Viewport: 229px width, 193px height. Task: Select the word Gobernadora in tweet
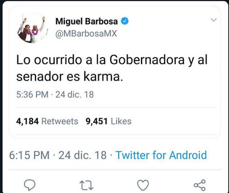coord(147,60)
